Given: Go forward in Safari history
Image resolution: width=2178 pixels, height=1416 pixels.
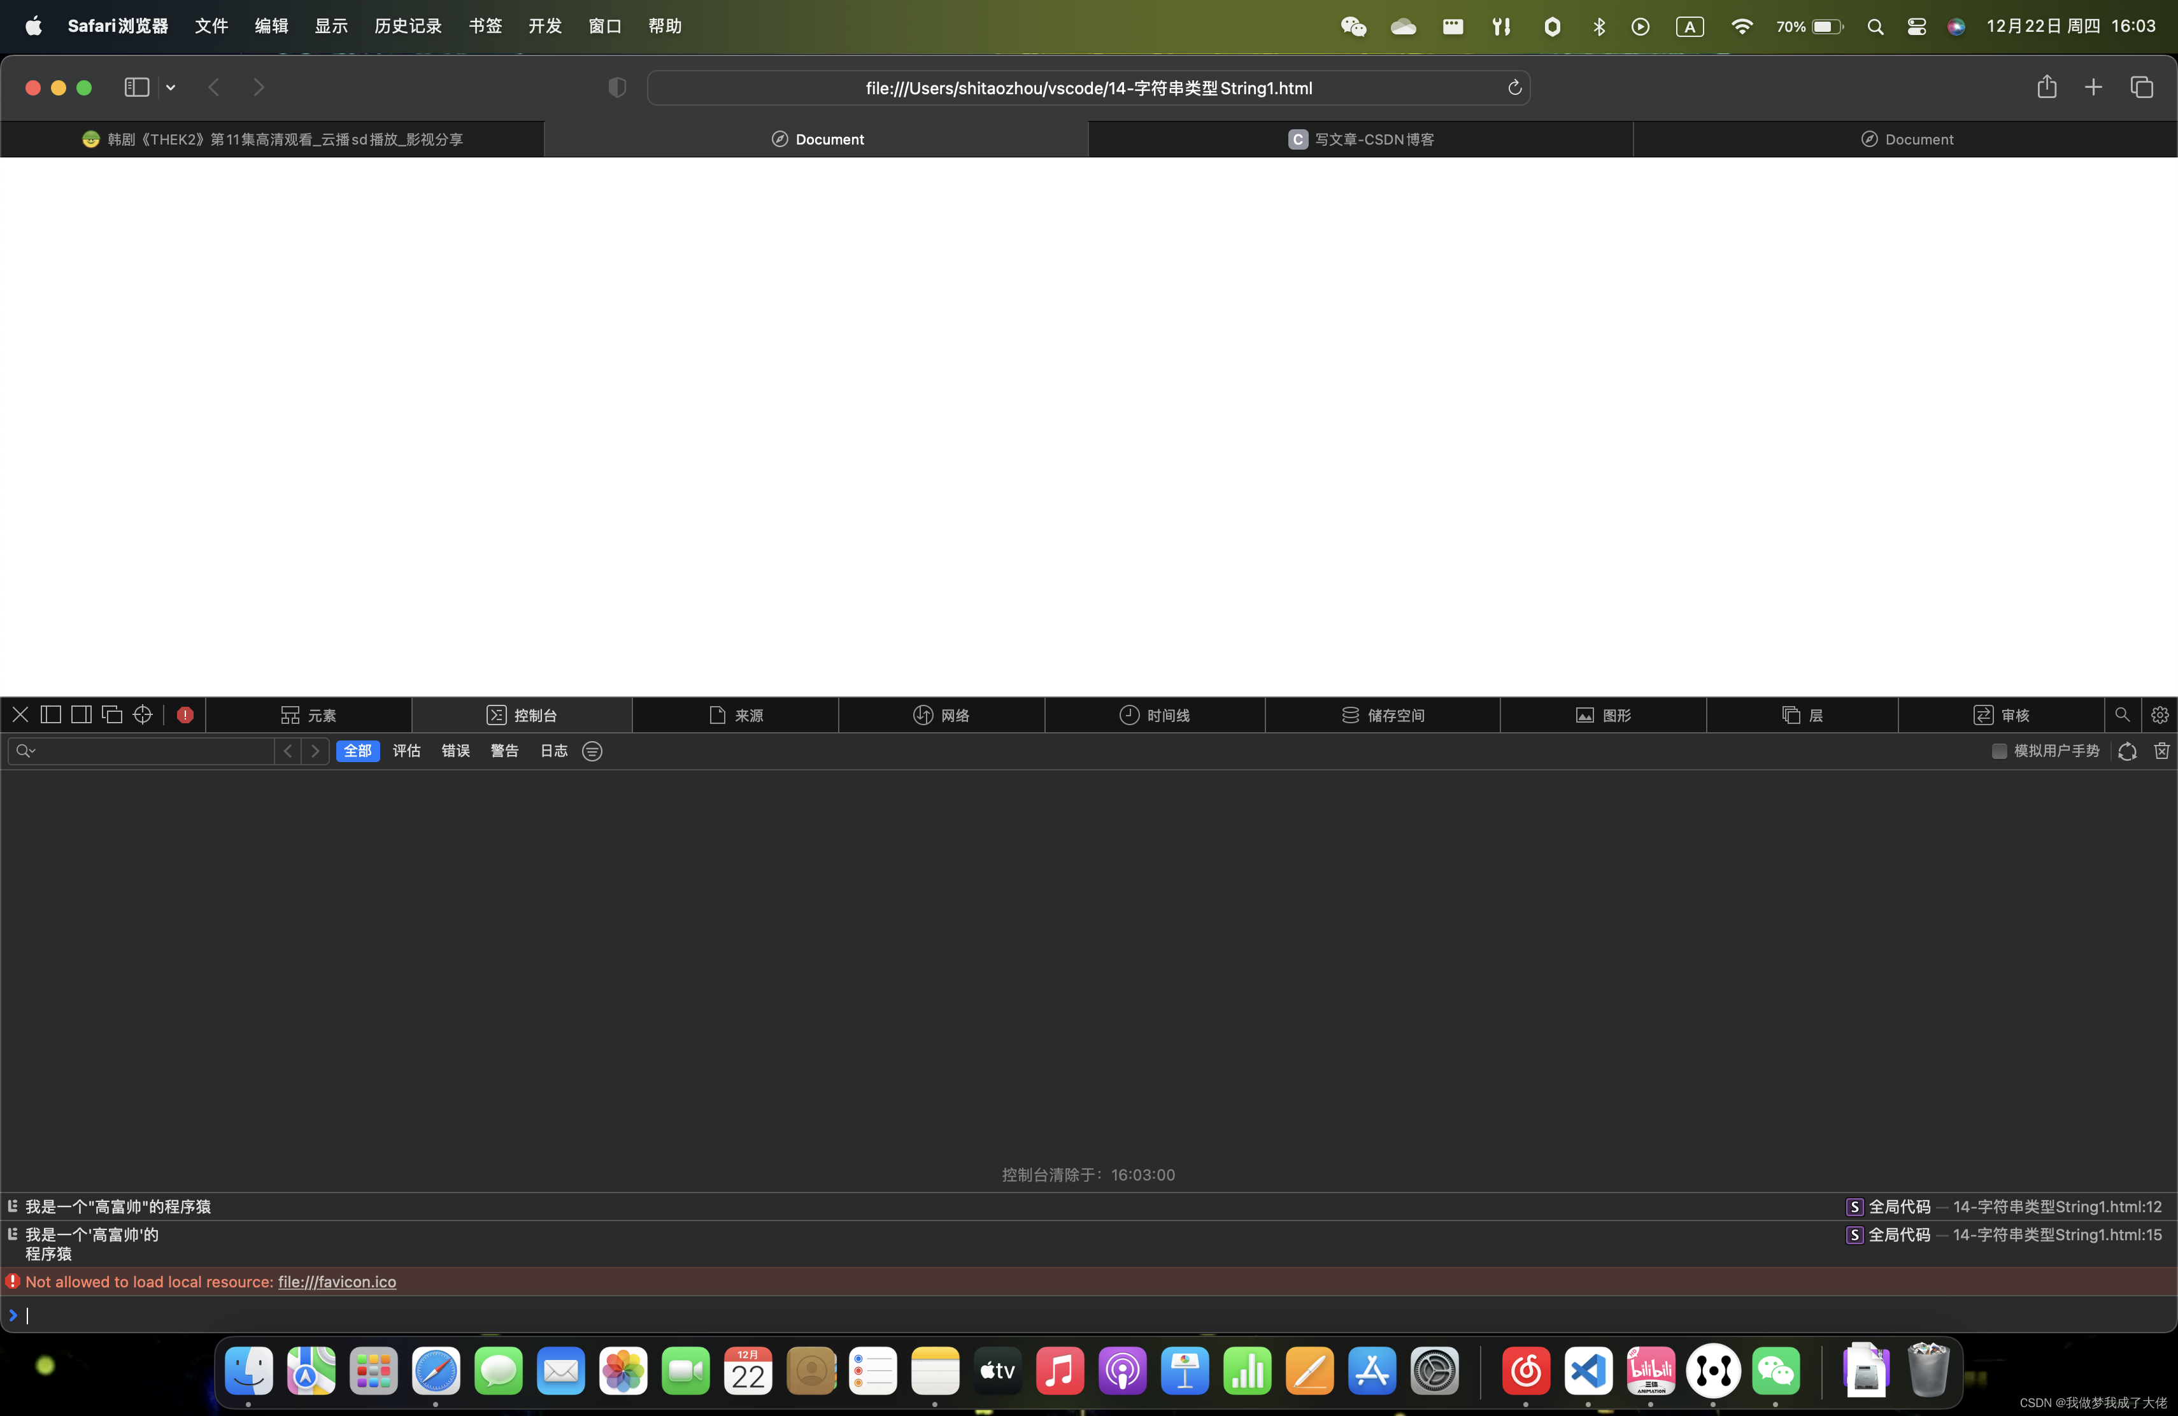Looking at the screenshot, I should tap(259, 87).
